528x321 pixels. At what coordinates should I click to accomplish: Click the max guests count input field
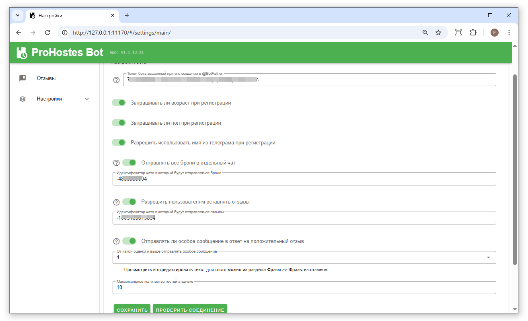(x=304, y=288)
